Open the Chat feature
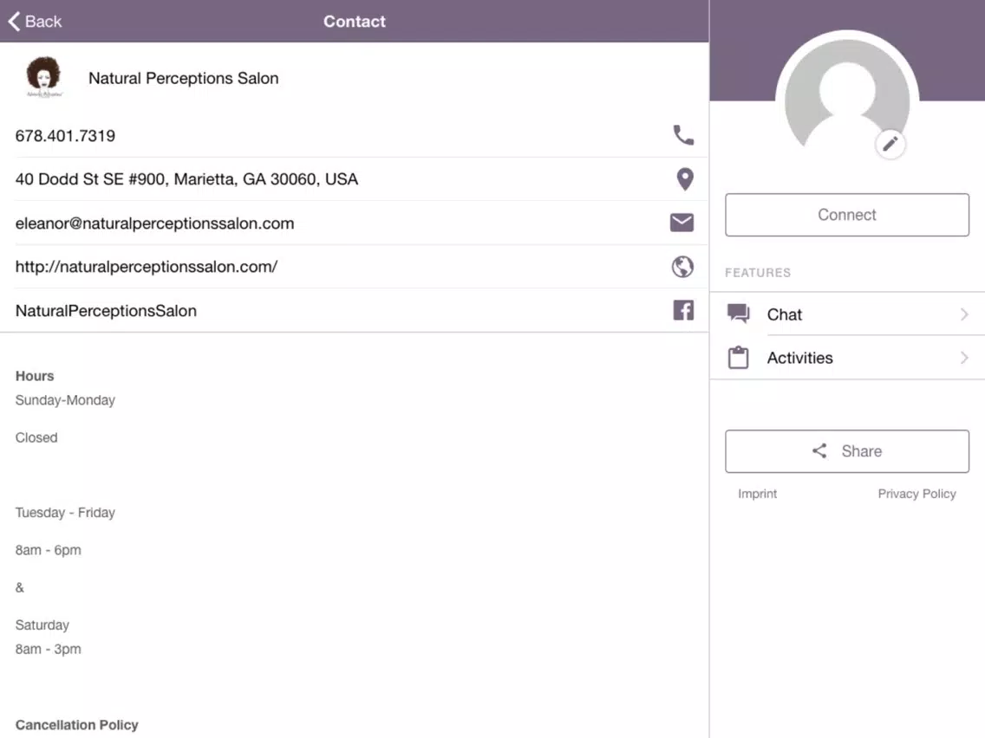The height and width of the screenshot is (738, 985). [x=847, y=314]
